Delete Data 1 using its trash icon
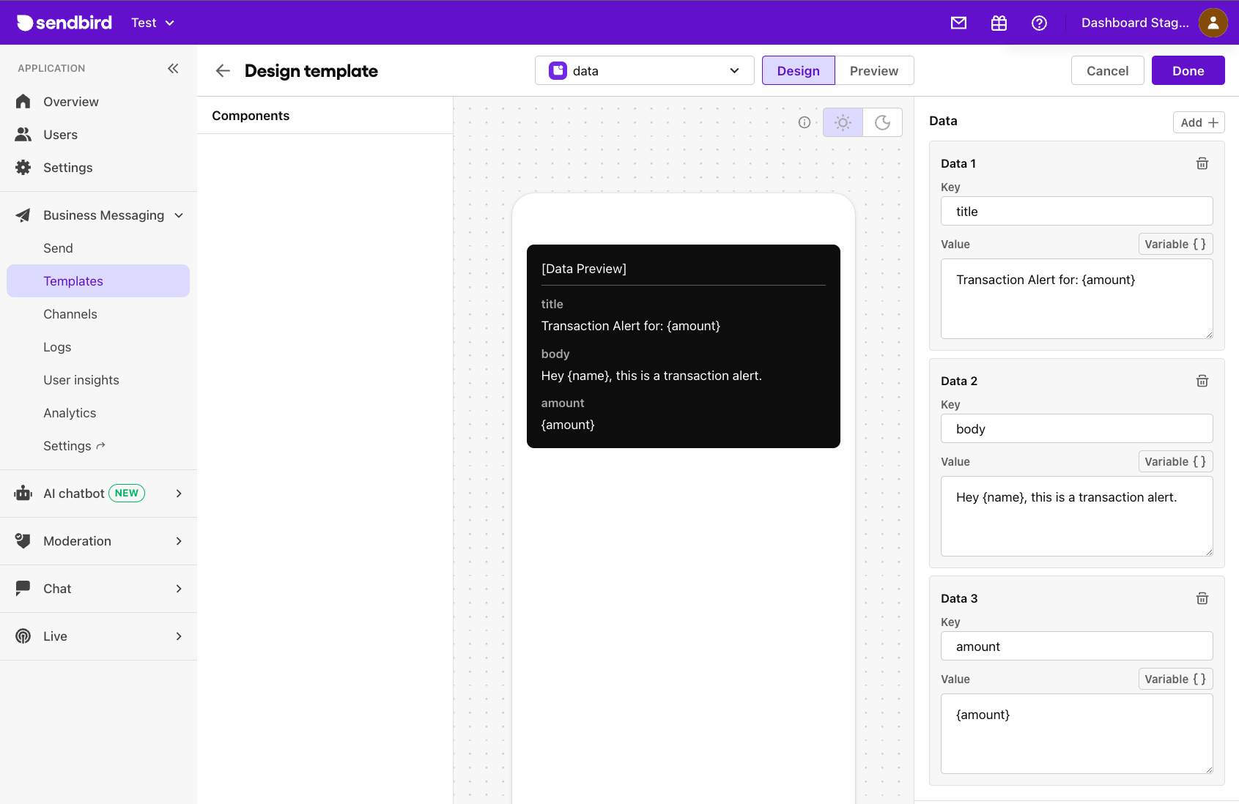 pyautogui.click(x=1202, y=163)
